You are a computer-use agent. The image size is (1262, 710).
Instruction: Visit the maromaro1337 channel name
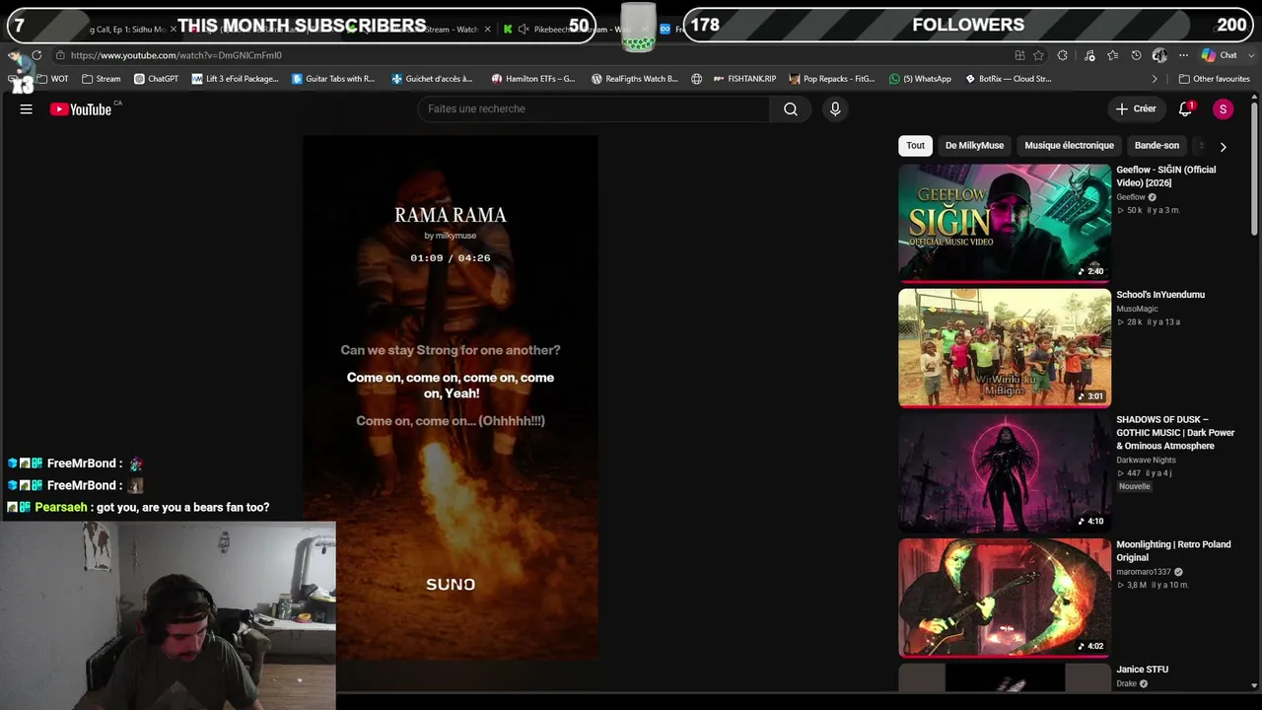(x=1144, y=572)
